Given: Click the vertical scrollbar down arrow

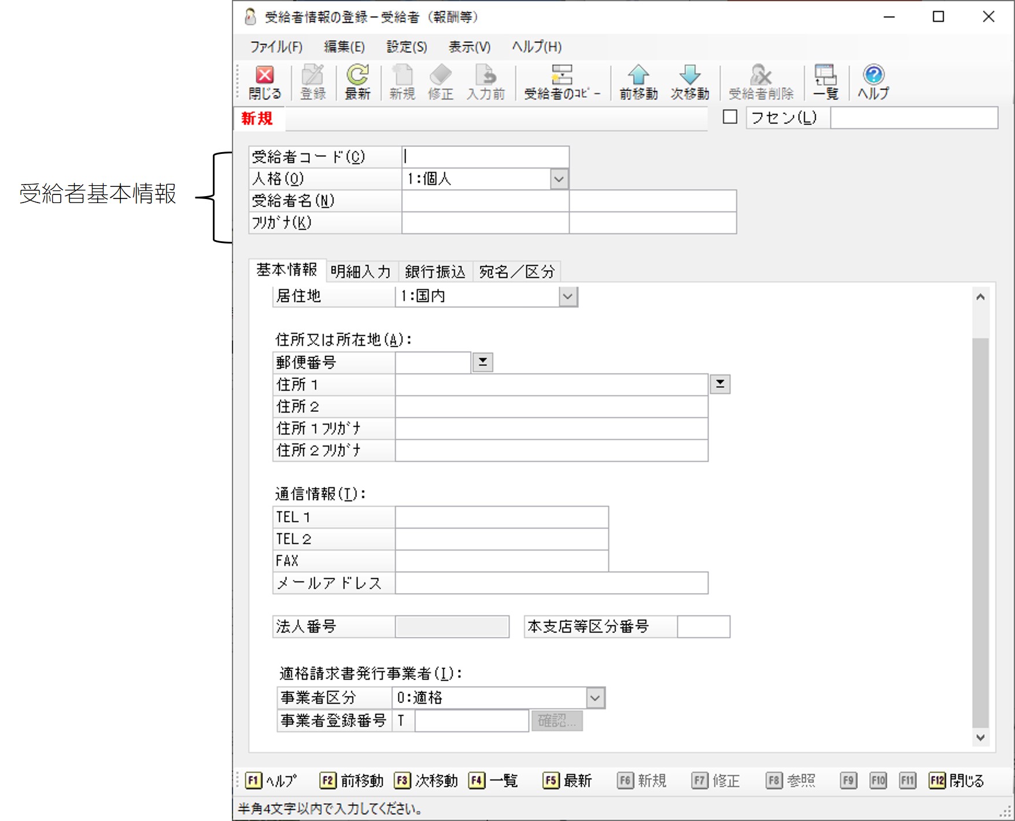Looking at the screenshot, I should pos(980,738).
